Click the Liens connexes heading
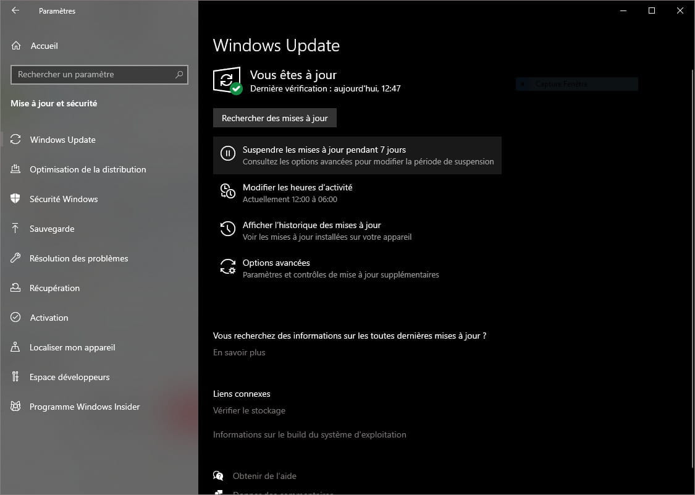Viewport: 695px width, 495px height. coord(242,394)
